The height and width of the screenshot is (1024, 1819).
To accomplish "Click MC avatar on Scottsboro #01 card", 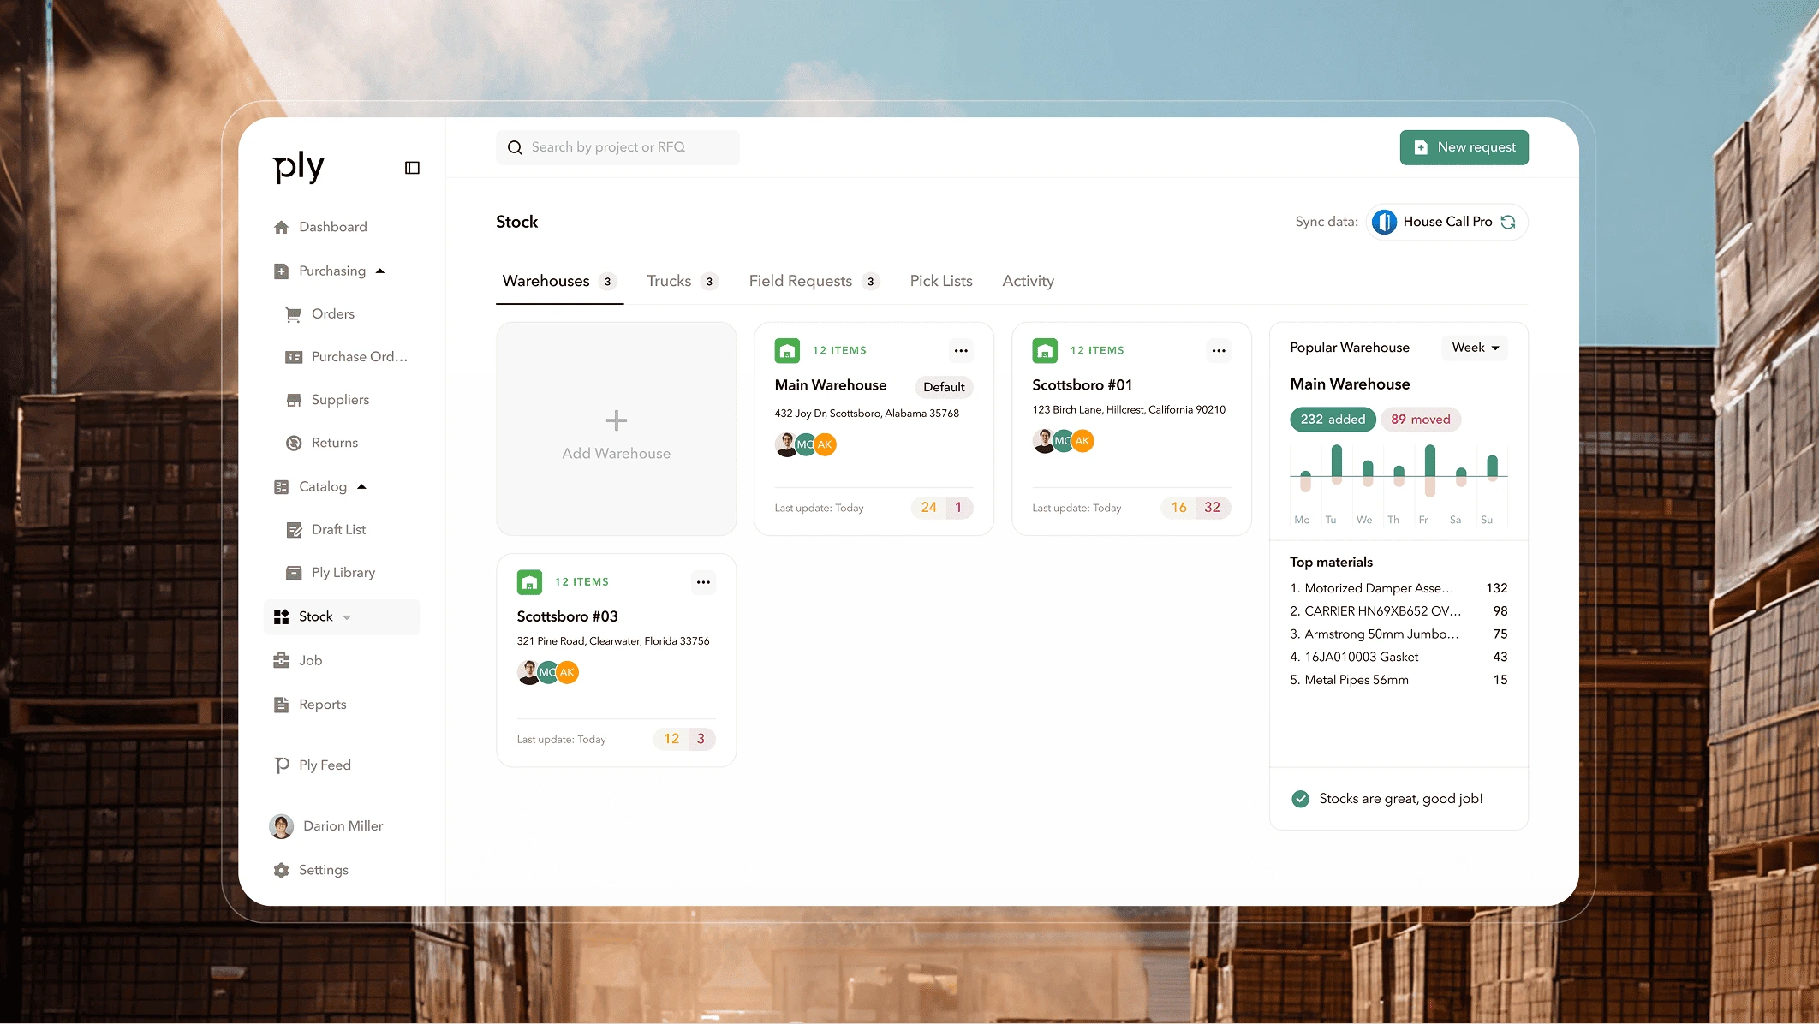I will point(1063,441).
